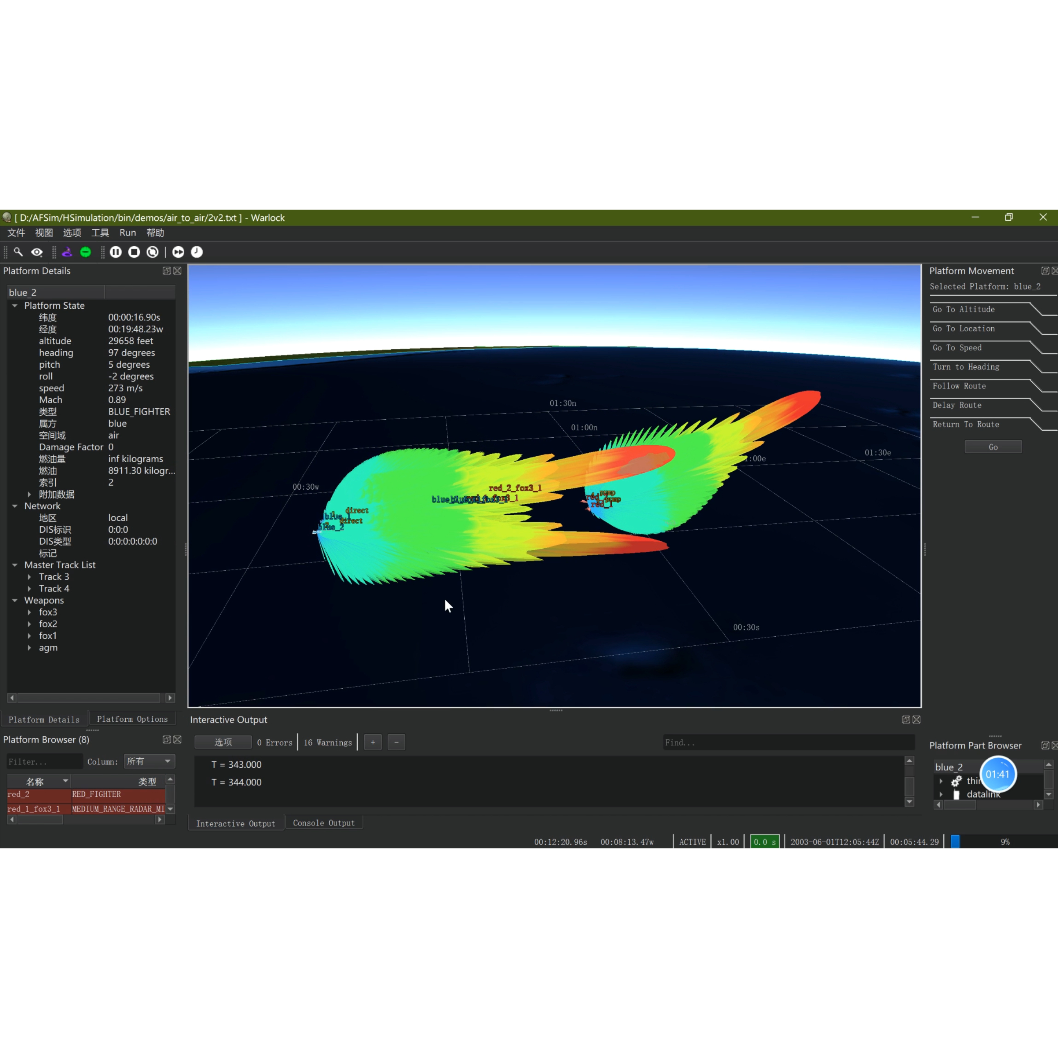Expand the Track 3 tree item
The height and width of the screenshot is (1058, 1058).
click(x=29, y=576)
